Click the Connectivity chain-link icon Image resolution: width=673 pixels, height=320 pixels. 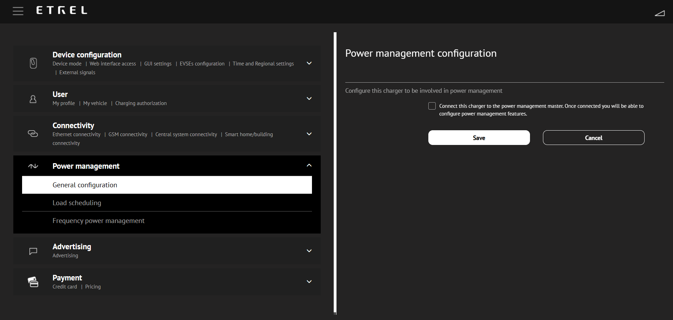pos(33,134)
